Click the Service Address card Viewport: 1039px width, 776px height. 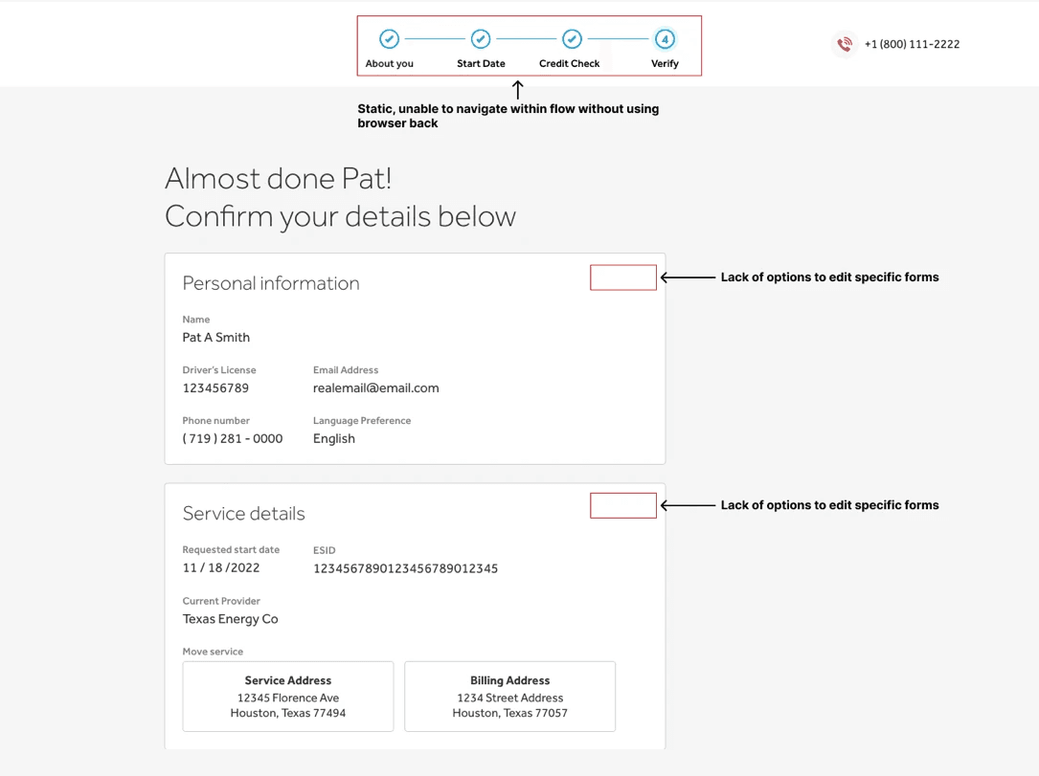[x=288, y=697]
